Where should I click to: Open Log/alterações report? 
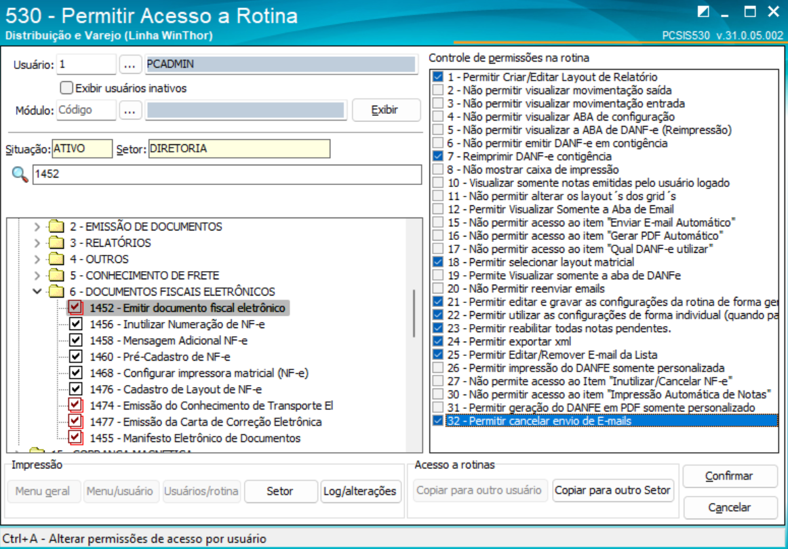point(360,491)
